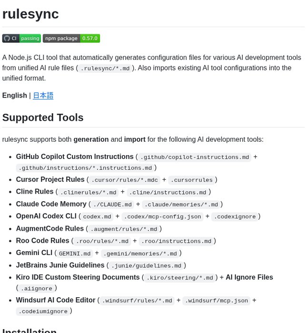The height and width of the screenshot is (333, 307).
Task: Click the CI passing badge
Action: 21,39
